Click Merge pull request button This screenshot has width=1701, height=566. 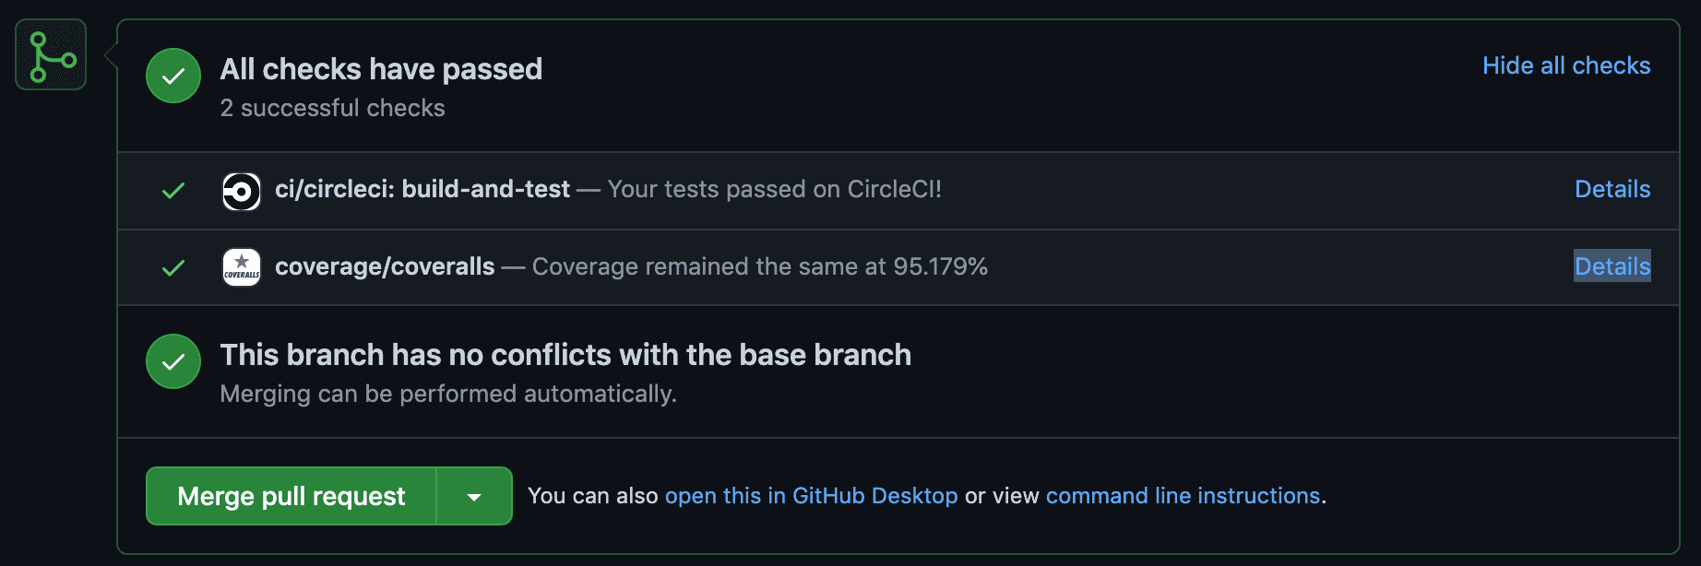coord(291,497)
